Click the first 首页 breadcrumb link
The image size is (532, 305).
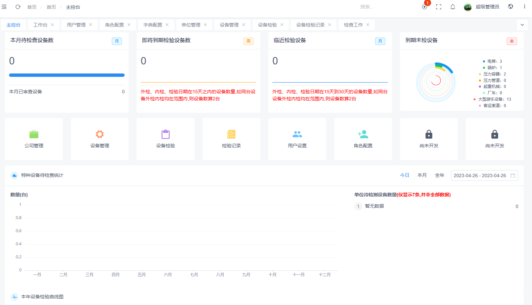32,7
